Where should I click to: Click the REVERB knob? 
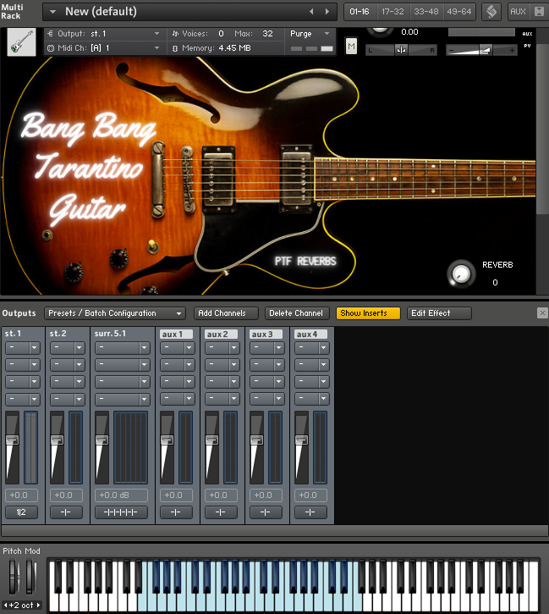460,274
